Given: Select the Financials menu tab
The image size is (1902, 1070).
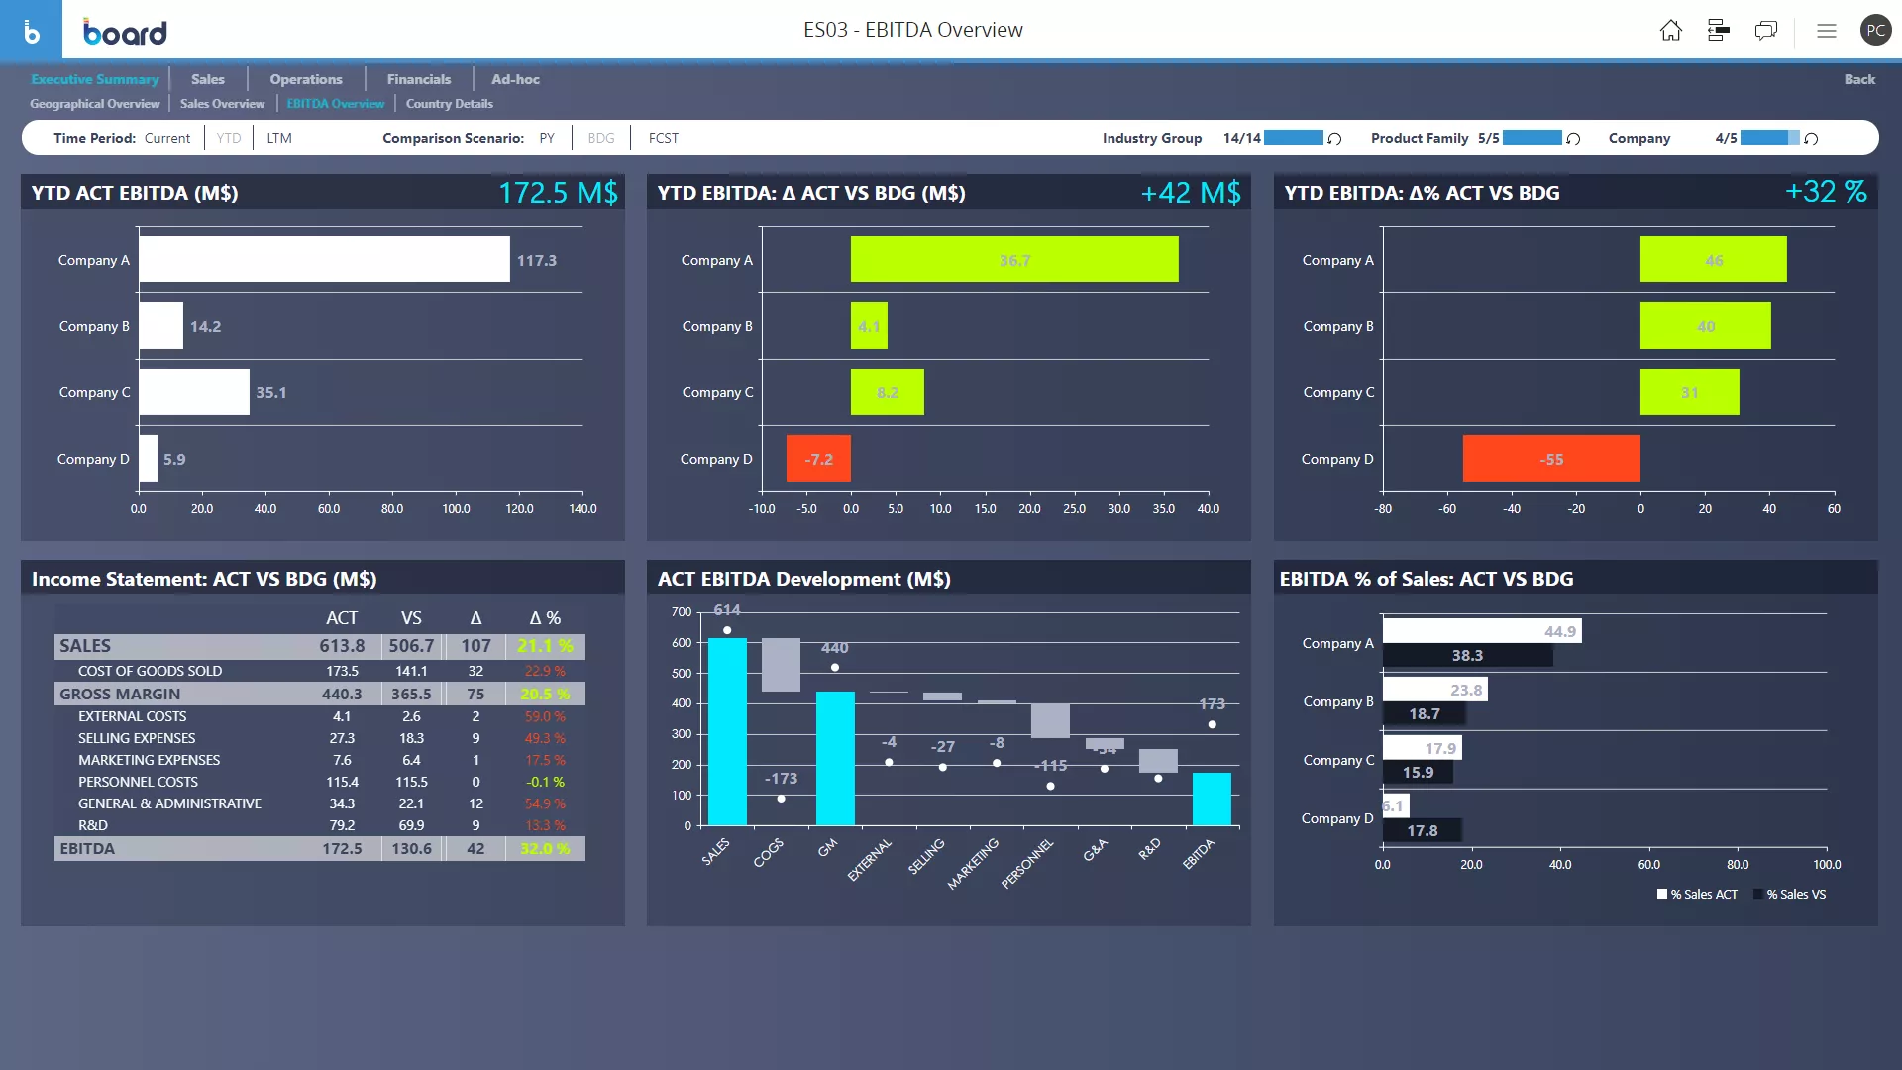Looking at the screenshot, I should (417, 78).
